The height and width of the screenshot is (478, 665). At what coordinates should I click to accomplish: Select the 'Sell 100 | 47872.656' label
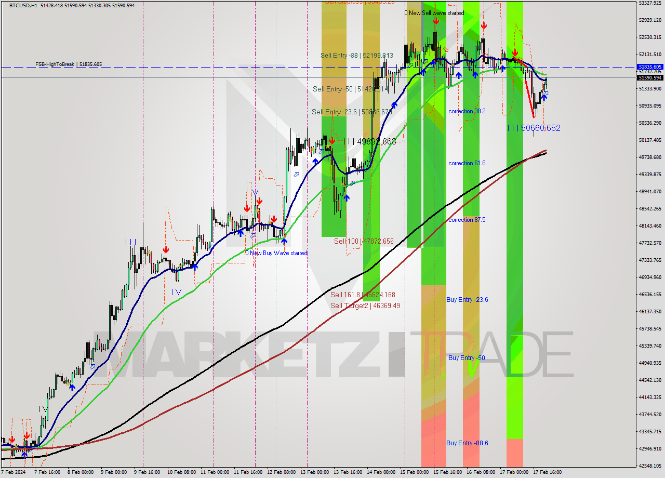coord(364,241)
